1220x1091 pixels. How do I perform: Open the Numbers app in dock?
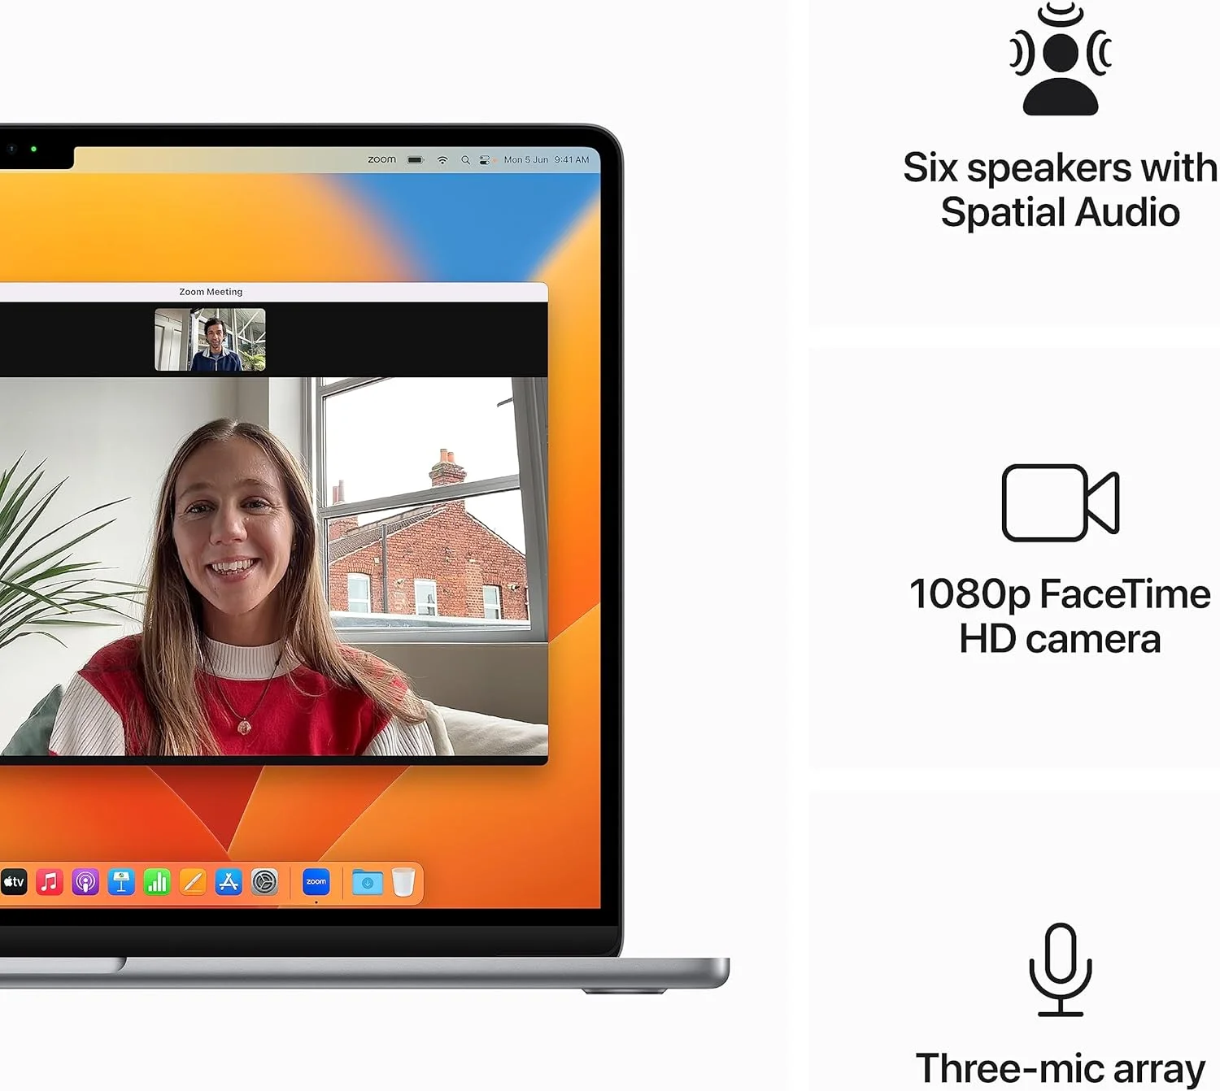[157, 882]
